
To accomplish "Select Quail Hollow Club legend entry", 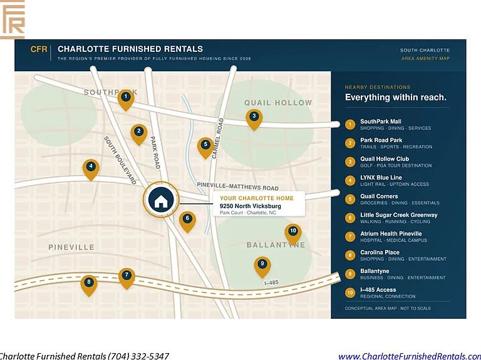I will 395,162.
